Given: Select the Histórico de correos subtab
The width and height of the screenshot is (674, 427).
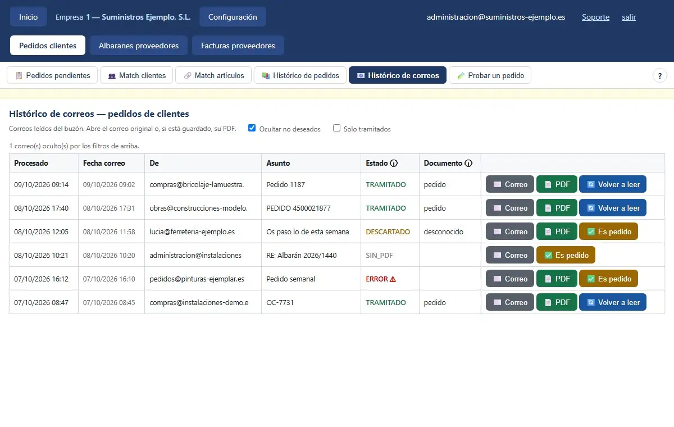Looking at the screenshot, I should (x=398, y=75).
